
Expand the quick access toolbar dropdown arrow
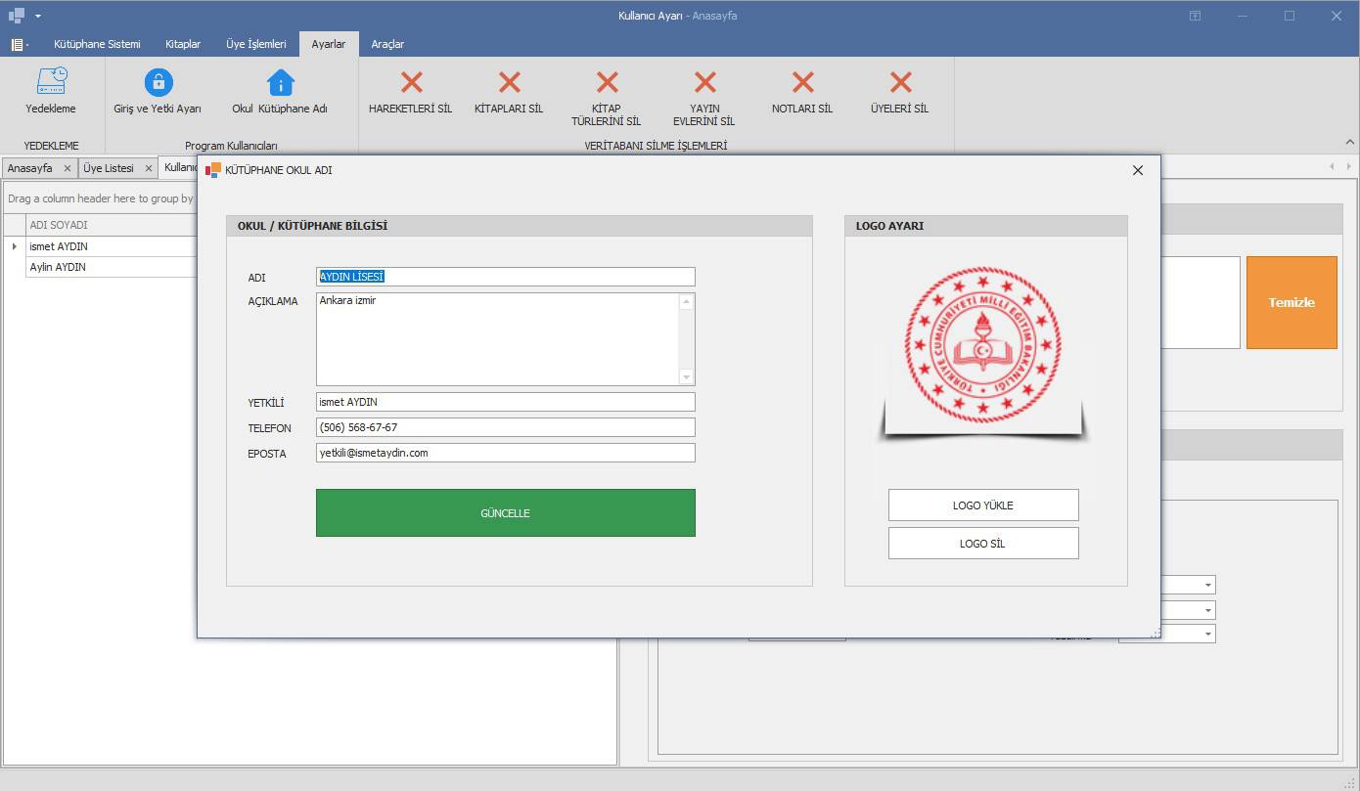(x=38, y=16)
